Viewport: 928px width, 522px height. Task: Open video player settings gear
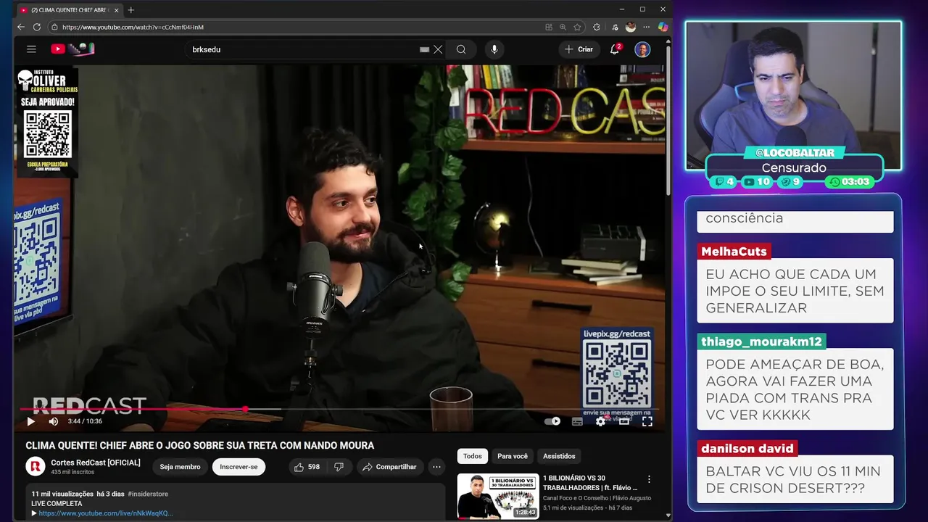600,421
